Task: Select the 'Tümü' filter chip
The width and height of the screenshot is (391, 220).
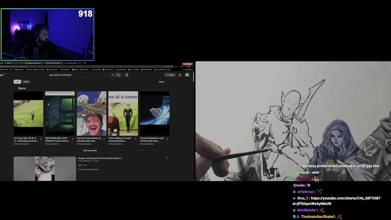Action: point(17,82)
